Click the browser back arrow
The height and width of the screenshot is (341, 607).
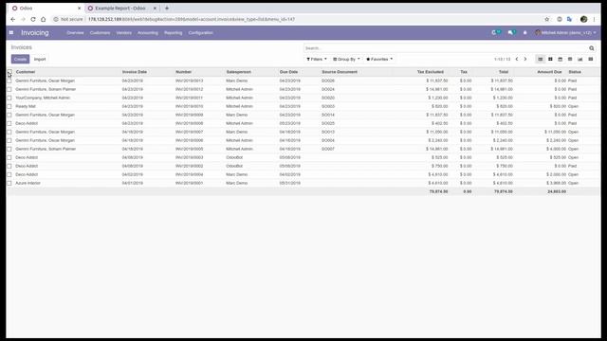coord(12,19)
